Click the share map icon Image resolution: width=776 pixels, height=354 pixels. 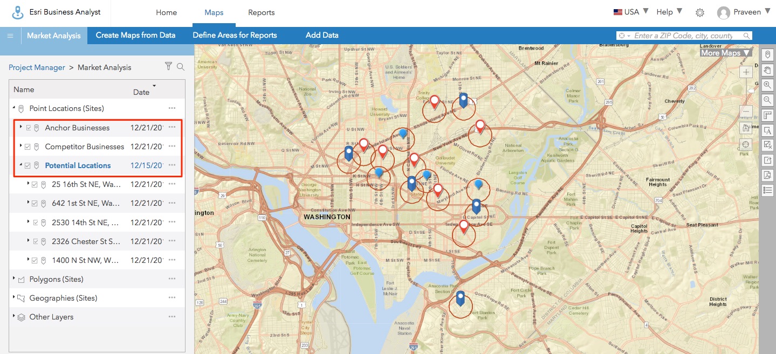pos(767,160)
